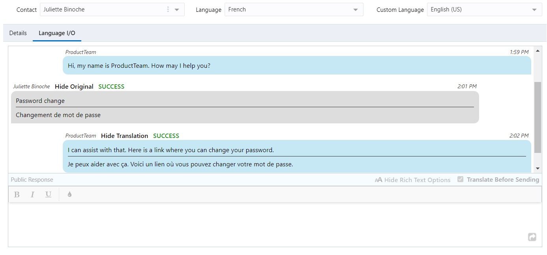Click 'Changement de mot de passe' translation
Screen dimensions: 547x255
coord(58,115)
